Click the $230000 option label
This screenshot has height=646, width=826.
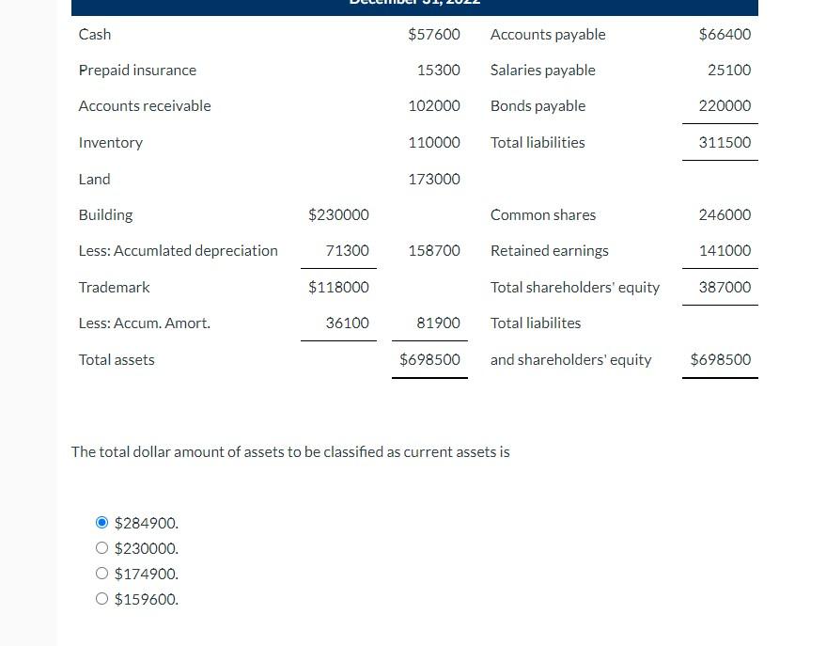click(x=146, y=548)
